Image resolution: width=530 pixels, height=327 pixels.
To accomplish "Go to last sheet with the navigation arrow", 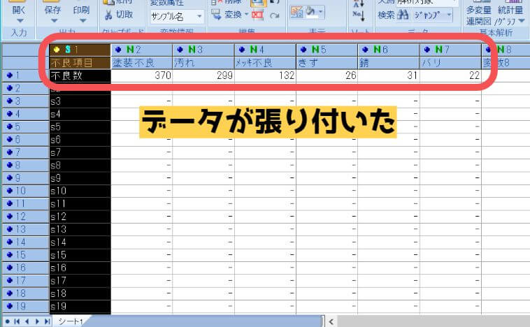I will (47, 321).
